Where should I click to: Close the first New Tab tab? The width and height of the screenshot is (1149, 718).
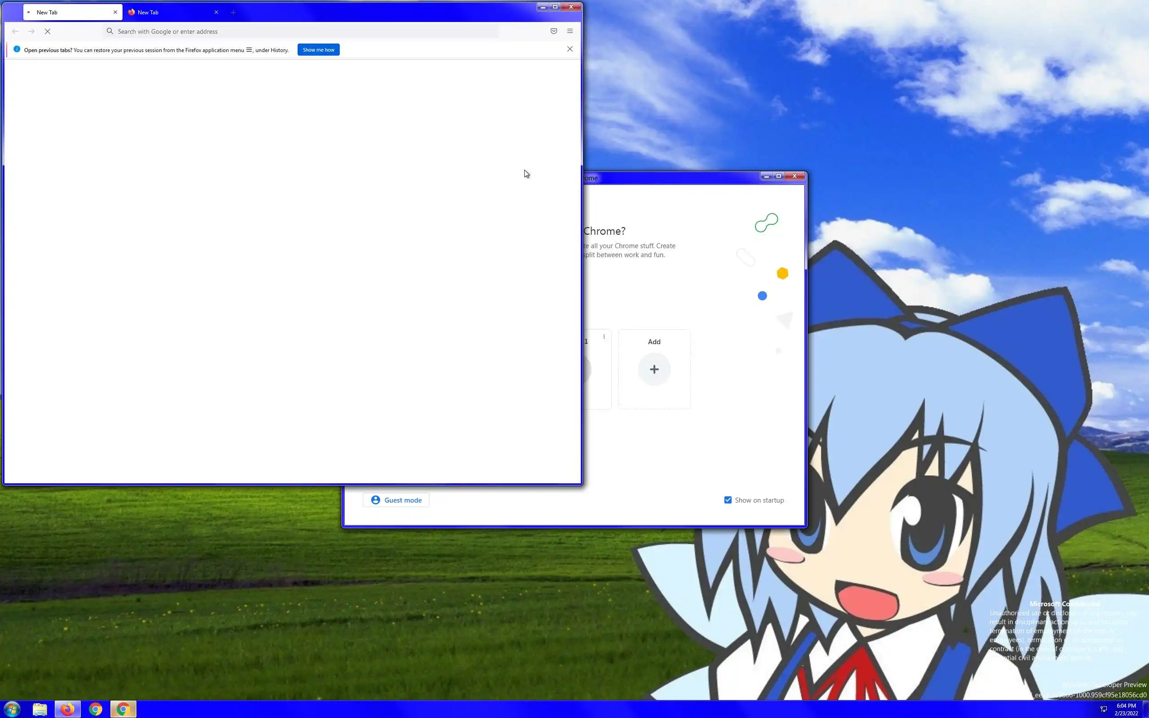point(115,13)
